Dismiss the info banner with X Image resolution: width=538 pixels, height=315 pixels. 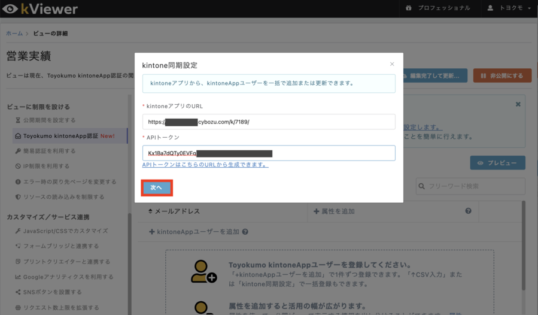click(x=518, y=104)
